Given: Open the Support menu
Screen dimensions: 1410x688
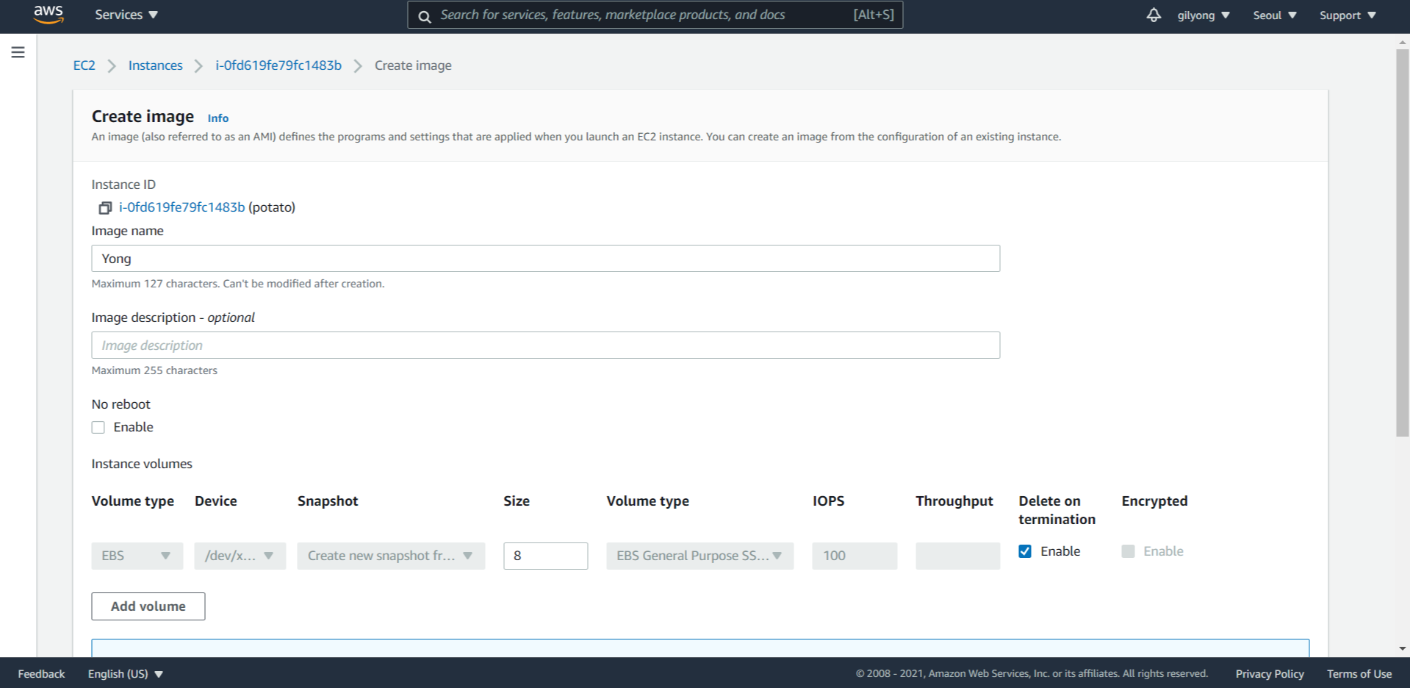Looking at the screenshot, I should coord(1348,15).
